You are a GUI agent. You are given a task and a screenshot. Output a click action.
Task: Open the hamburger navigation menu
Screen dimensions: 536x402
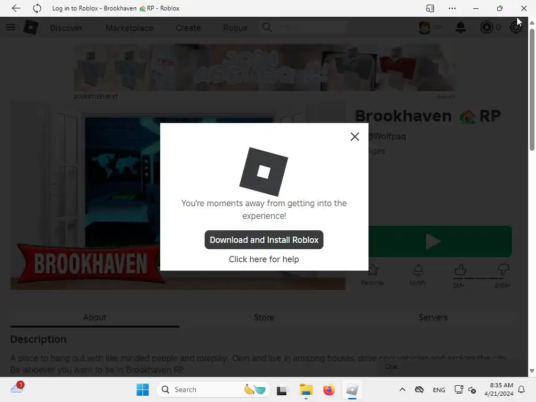pos(10,27)
